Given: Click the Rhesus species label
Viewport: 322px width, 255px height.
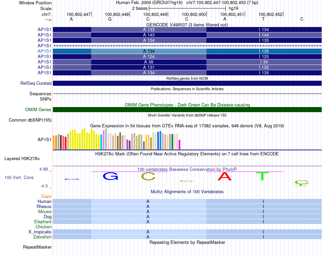Looking at the screenshot, I should pyautogui.click(x=44, y=206).
